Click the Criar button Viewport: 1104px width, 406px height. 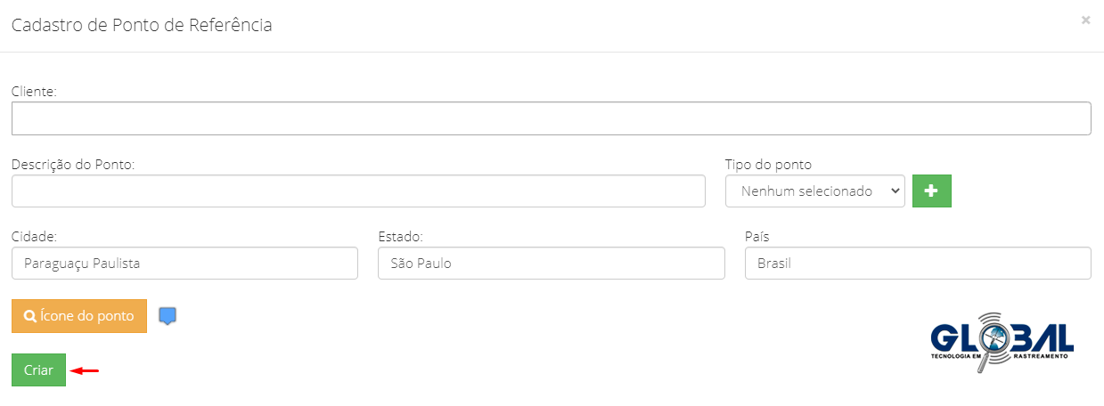point(38,370)
